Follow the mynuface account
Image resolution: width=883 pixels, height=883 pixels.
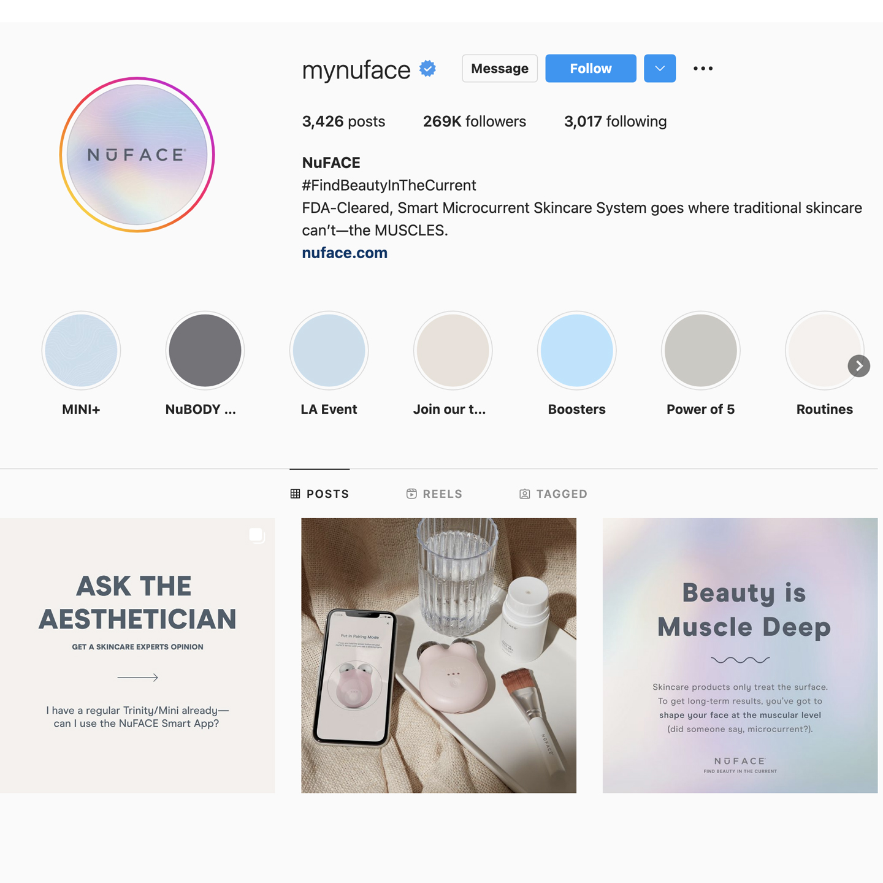pyautogui.click(x=591, y=68)
